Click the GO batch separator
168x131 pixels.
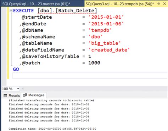pyautogui.click(x=16, y=69)
